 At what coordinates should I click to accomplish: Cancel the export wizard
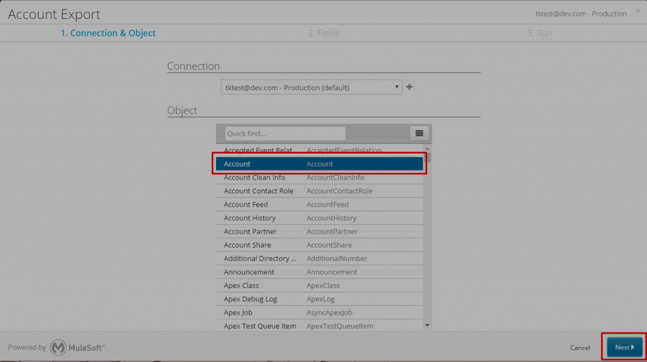pos(580,347)
